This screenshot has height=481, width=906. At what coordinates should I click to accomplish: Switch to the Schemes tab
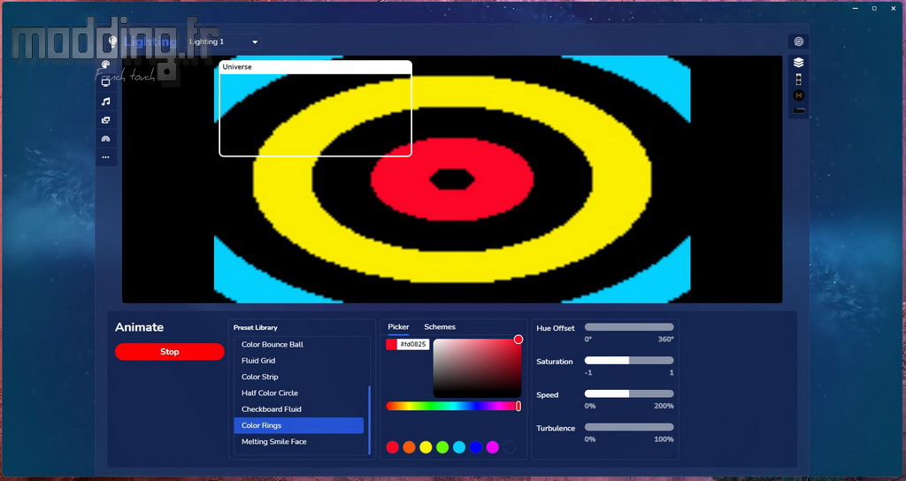pyautogui.click(x=440, y=327)
